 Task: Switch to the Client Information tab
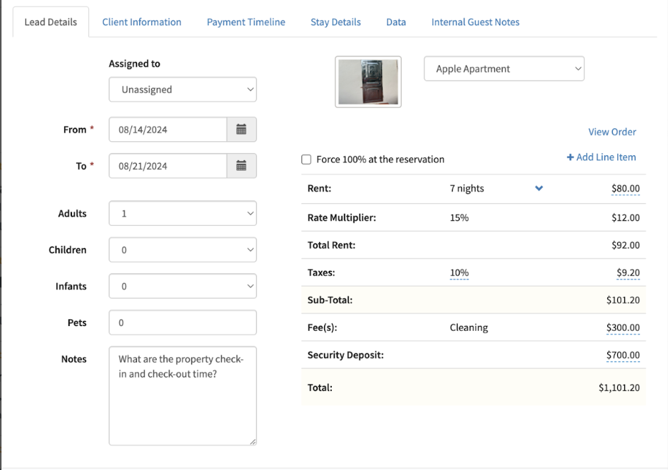tap(141, 22)
